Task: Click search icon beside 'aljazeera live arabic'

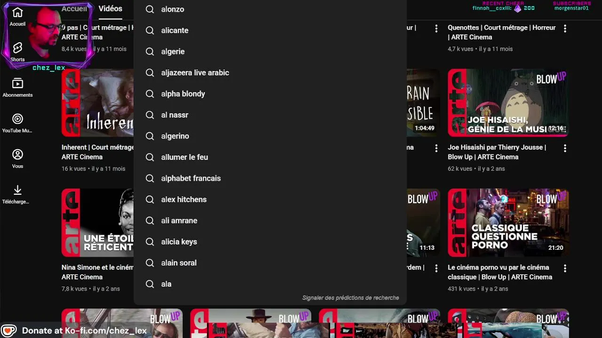Action: pos(150,73)
